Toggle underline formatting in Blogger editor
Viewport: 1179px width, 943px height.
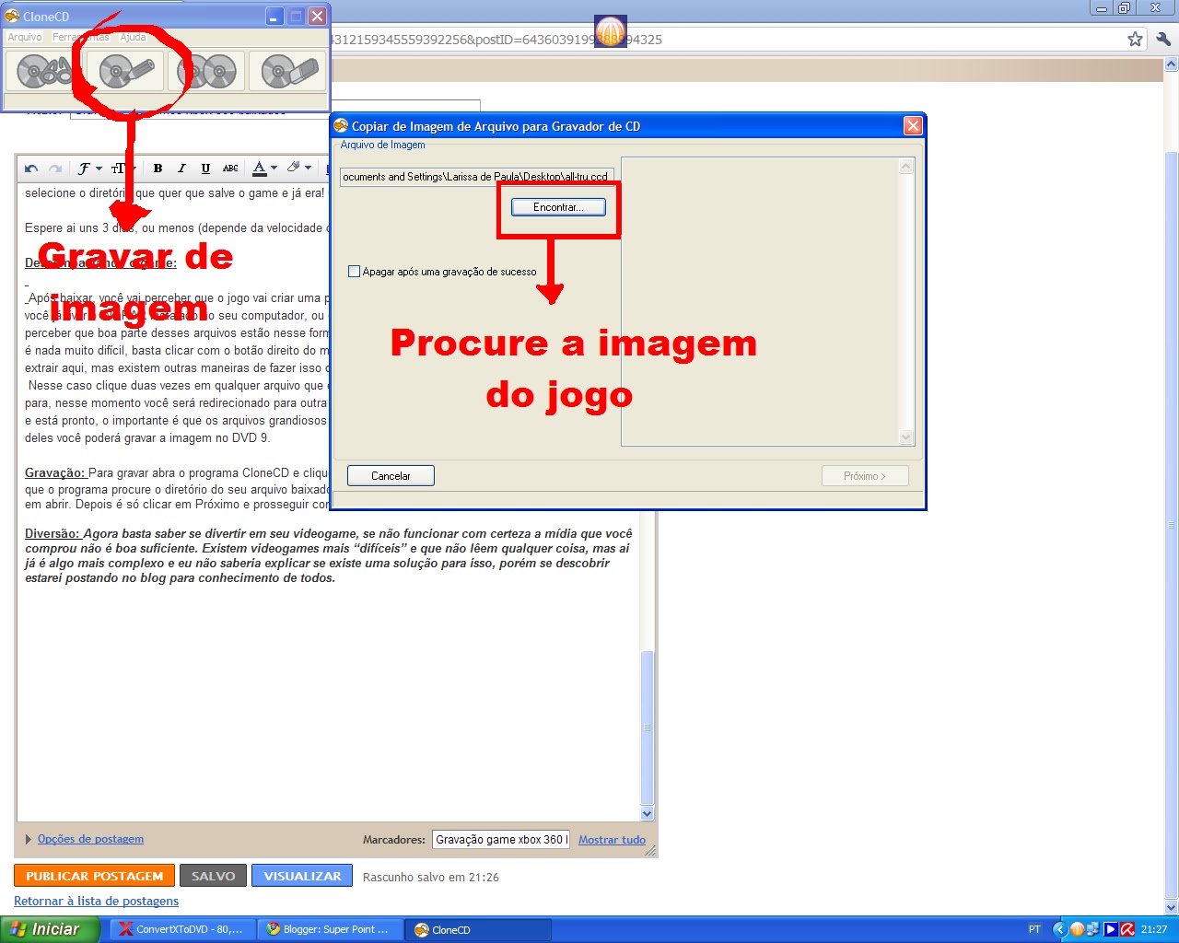point(205,169)
